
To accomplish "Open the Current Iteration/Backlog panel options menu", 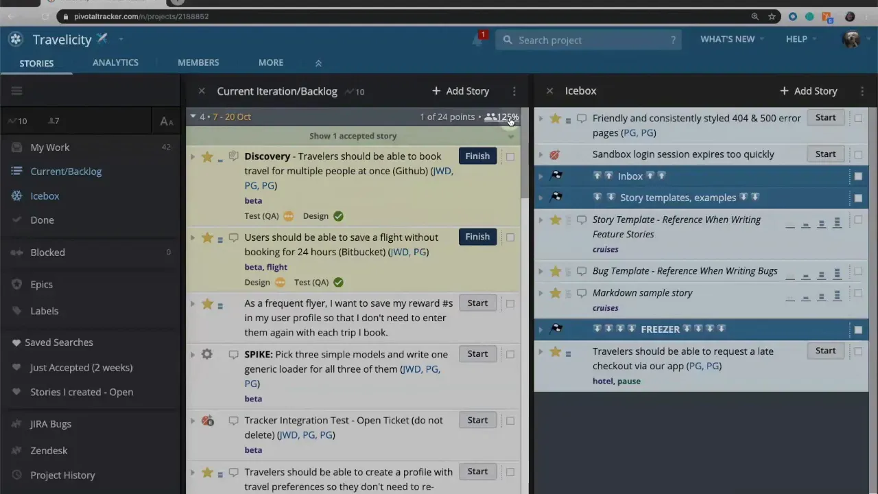I will point(514,91).
